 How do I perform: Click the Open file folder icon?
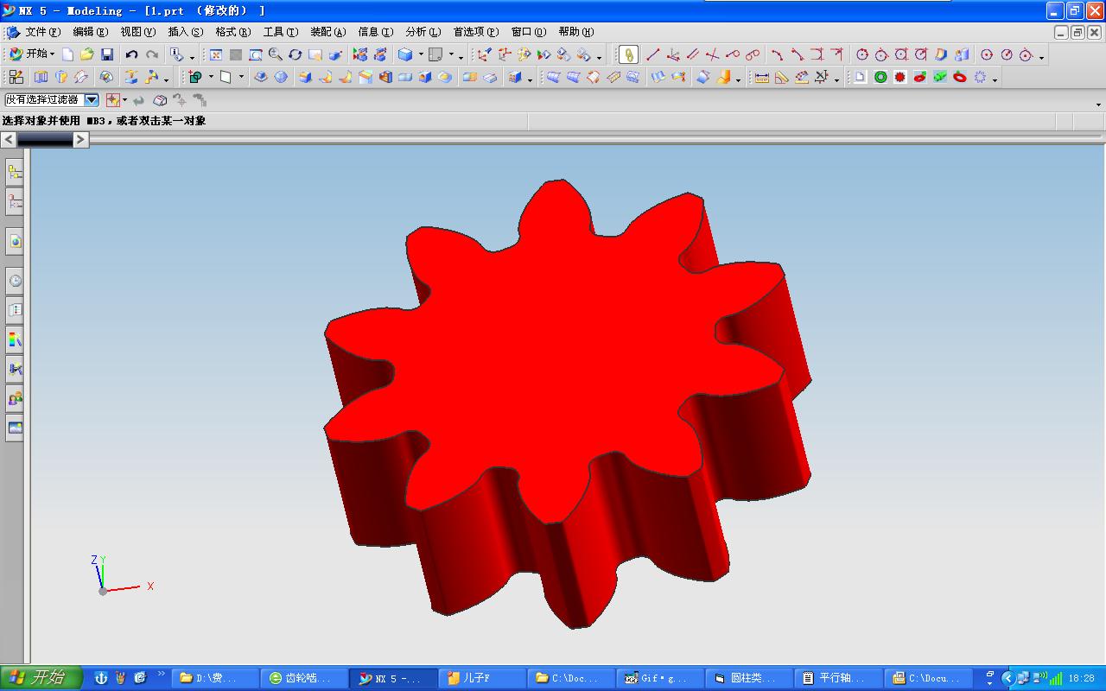(86, 54)
